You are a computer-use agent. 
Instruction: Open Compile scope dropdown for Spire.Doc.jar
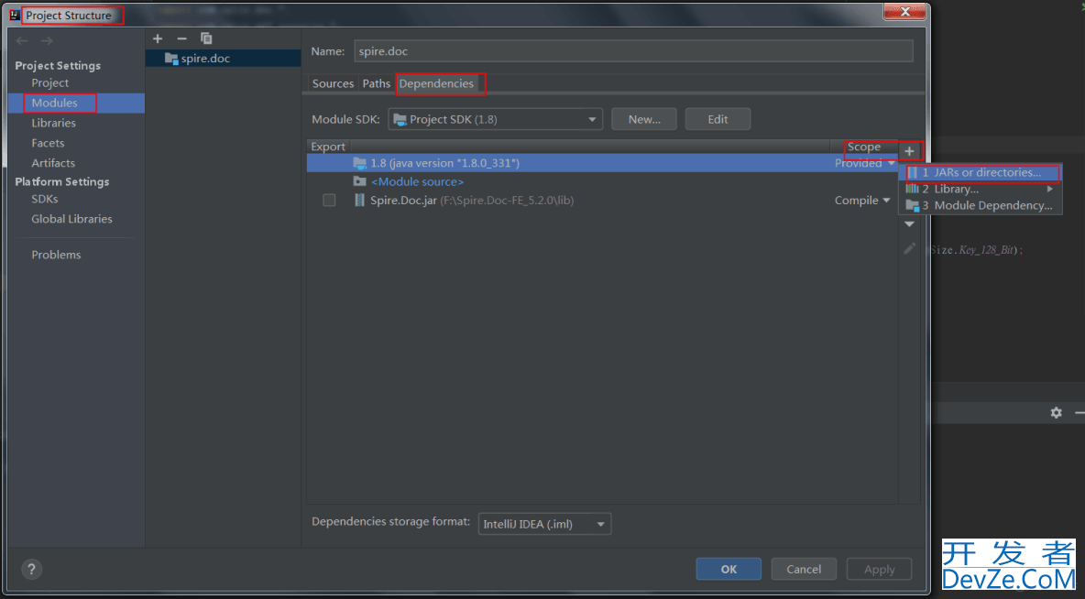(x=862, y=200)
